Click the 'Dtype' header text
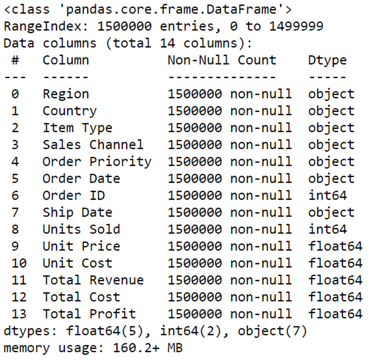Viewport: 369px width, 360px height. 328,61
